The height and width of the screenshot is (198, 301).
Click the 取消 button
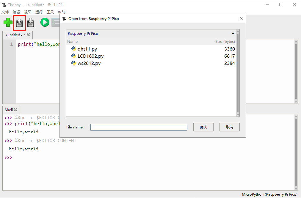pyautogui.click(x=229, y=127)
